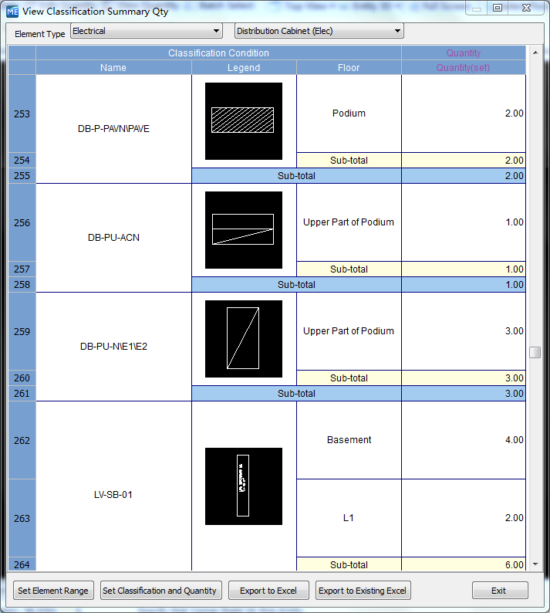
Task: Click Export to Excel button
Action: pyautogui.click(x=268, y=591)
